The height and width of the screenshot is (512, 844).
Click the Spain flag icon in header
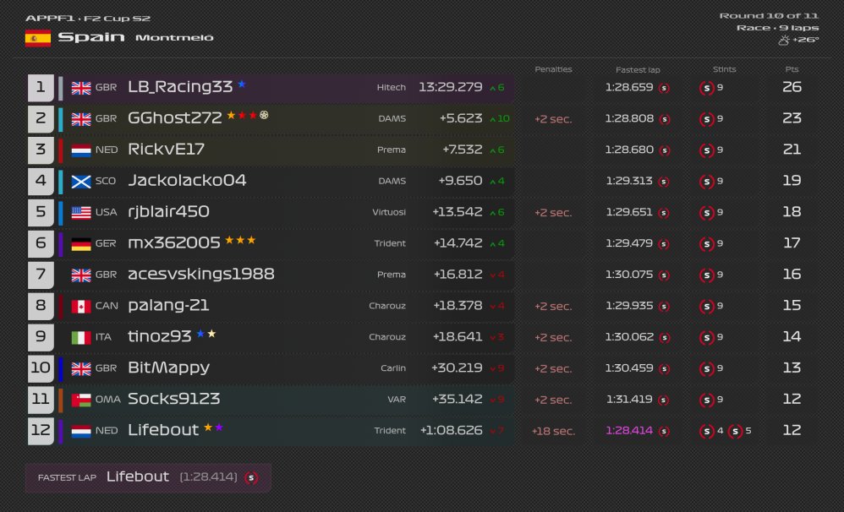coord(38,38)
